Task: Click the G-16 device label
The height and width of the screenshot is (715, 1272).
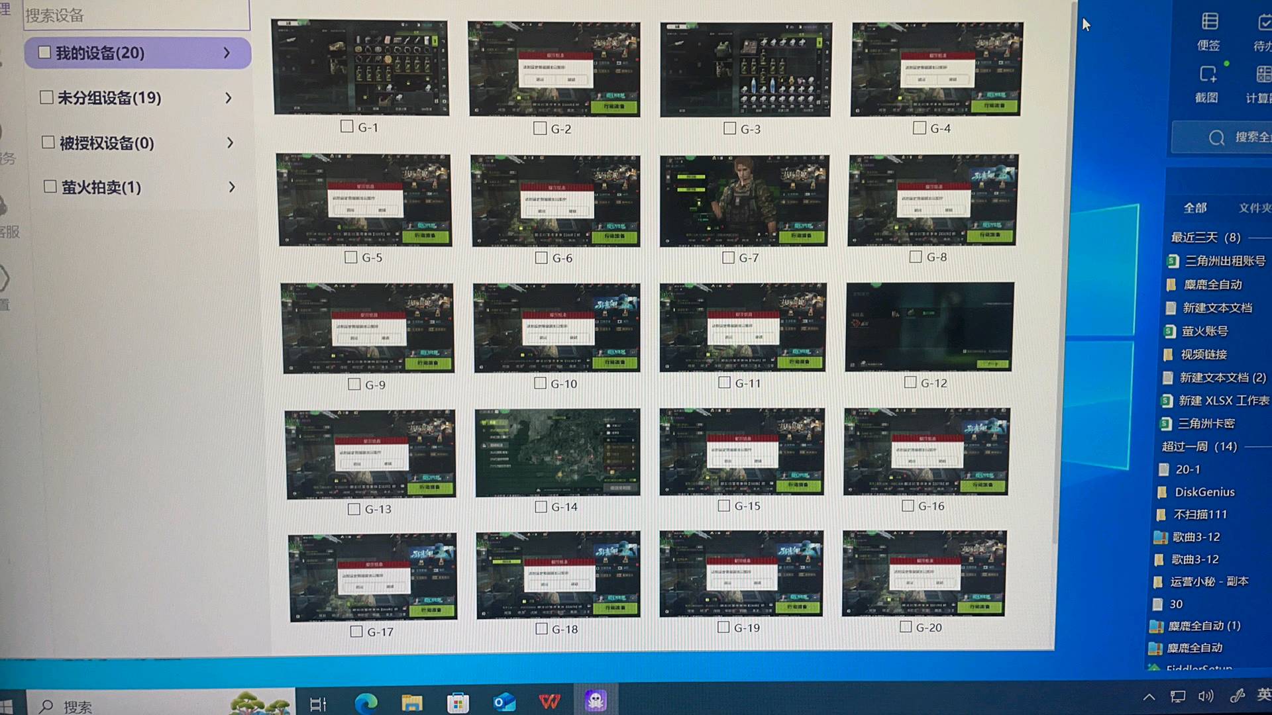Action: (x=931, y=506)
